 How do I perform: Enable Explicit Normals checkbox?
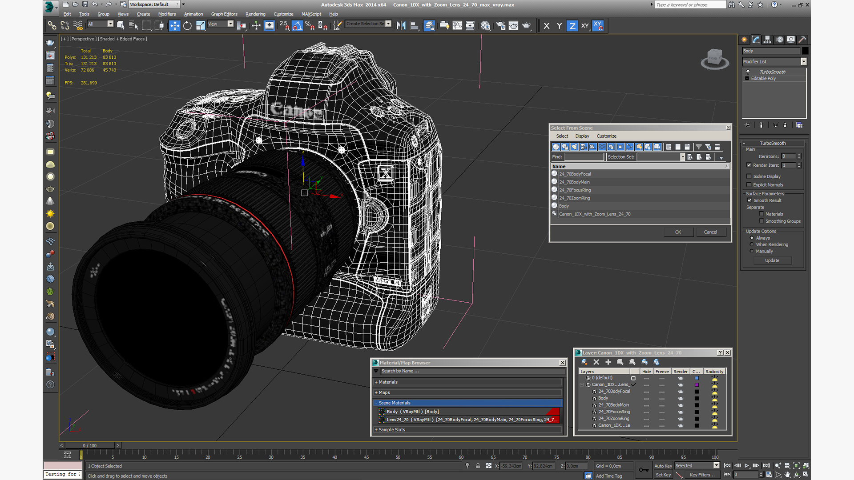[749, 184]
